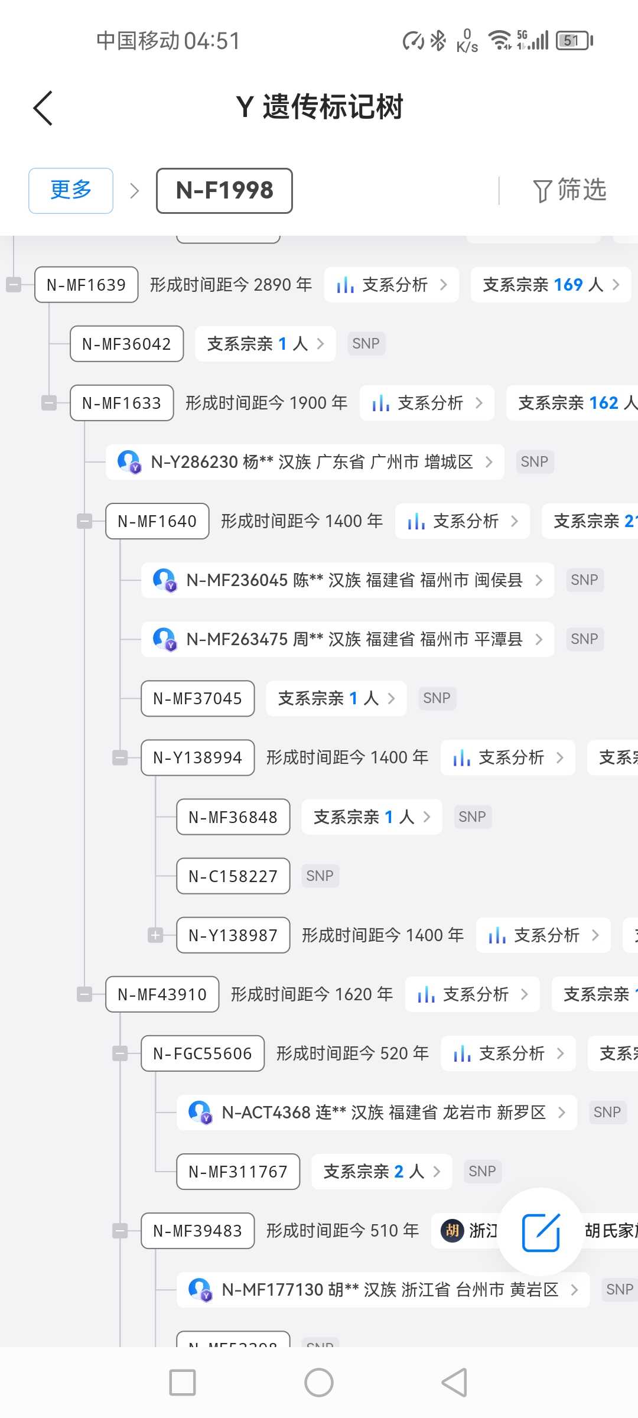Open 支系分析 for N-MF1640
Image resolution: width=638 pixels, height=1418 pixels.
[x=463, y=521]
